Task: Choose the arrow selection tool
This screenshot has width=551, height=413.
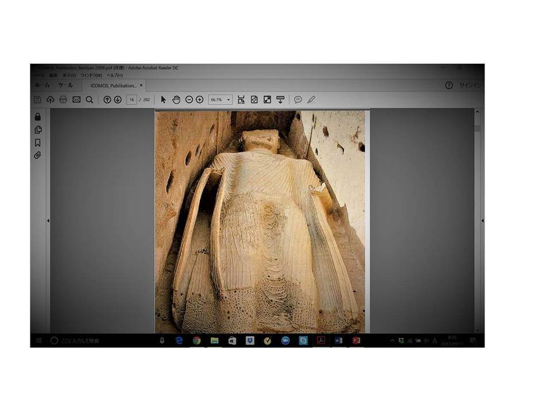Action: tap(163, 100)
